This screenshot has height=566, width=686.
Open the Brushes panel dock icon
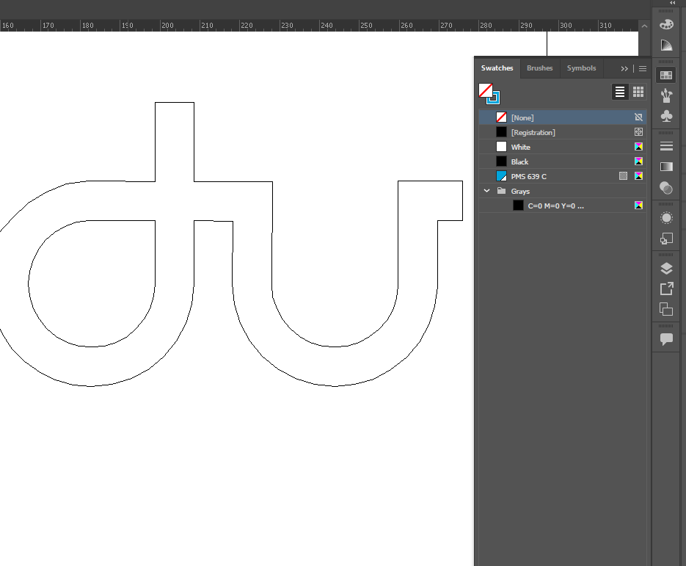pos(666,95)
